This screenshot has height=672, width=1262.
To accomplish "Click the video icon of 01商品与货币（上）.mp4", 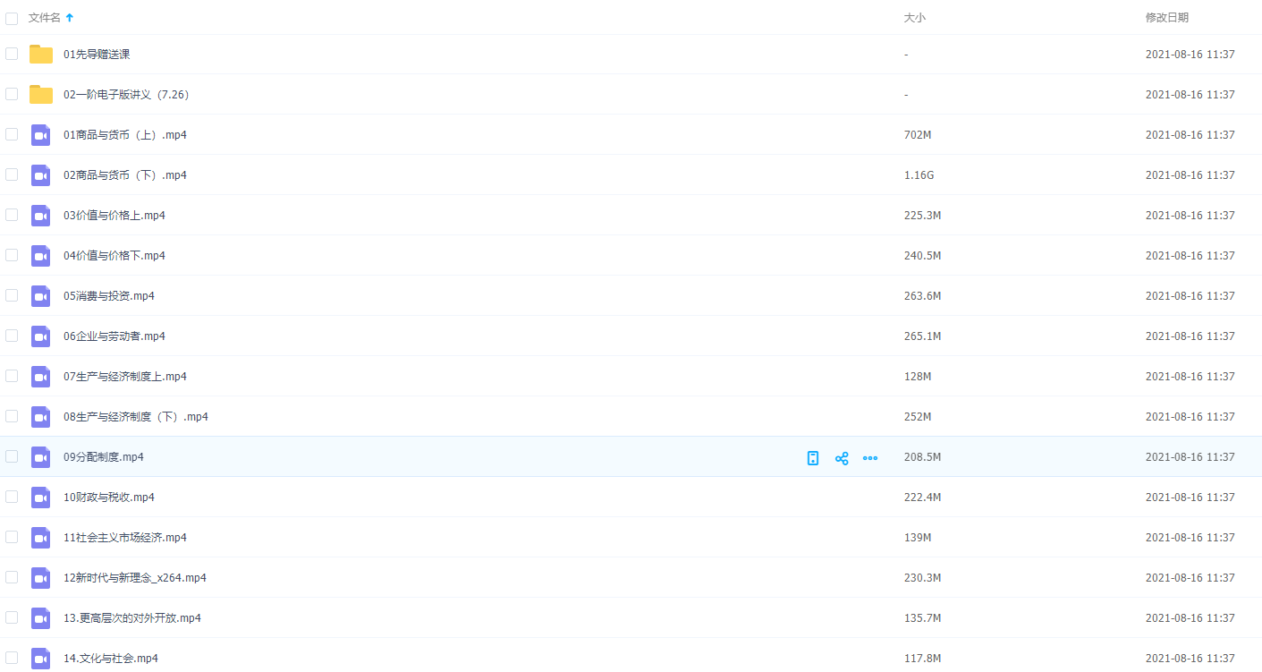I will (x=41, y=135).
